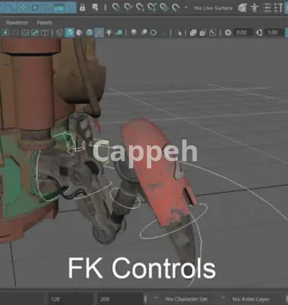Click the playback end field showing 120
The image size is (288, 305).
pos(71,299)
